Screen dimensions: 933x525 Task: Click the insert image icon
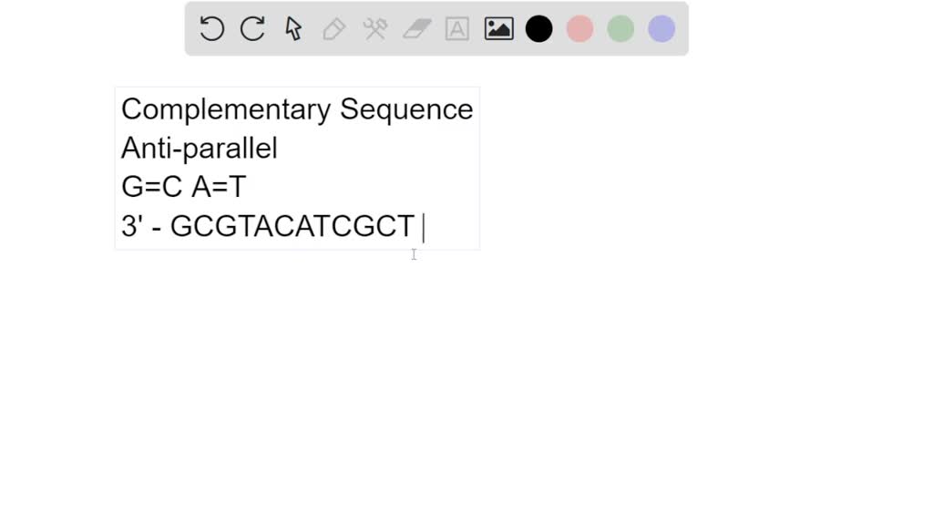(x=498, y=28)
